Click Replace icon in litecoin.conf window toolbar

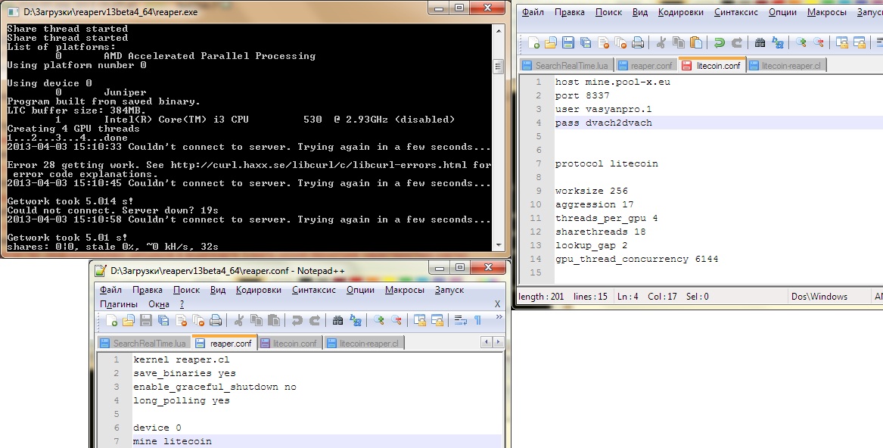pyautogui.click(x=778, y=42)
